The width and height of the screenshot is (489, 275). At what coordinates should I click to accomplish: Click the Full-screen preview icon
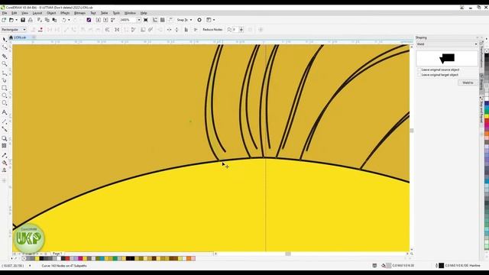146,20
